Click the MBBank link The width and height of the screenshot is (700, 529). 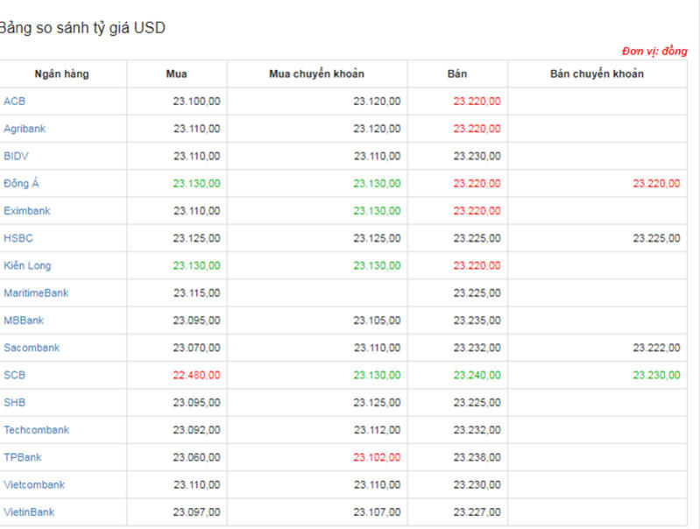point(24,321)
